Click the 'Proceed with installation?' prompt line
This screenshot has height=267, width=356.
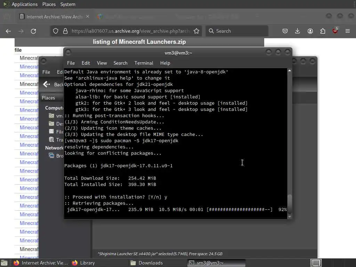[x=116, y=197]
